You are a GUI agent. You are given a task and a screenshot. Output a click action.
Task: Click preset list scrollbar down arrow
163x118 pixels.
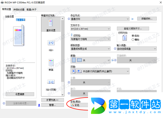pos(62,95)
